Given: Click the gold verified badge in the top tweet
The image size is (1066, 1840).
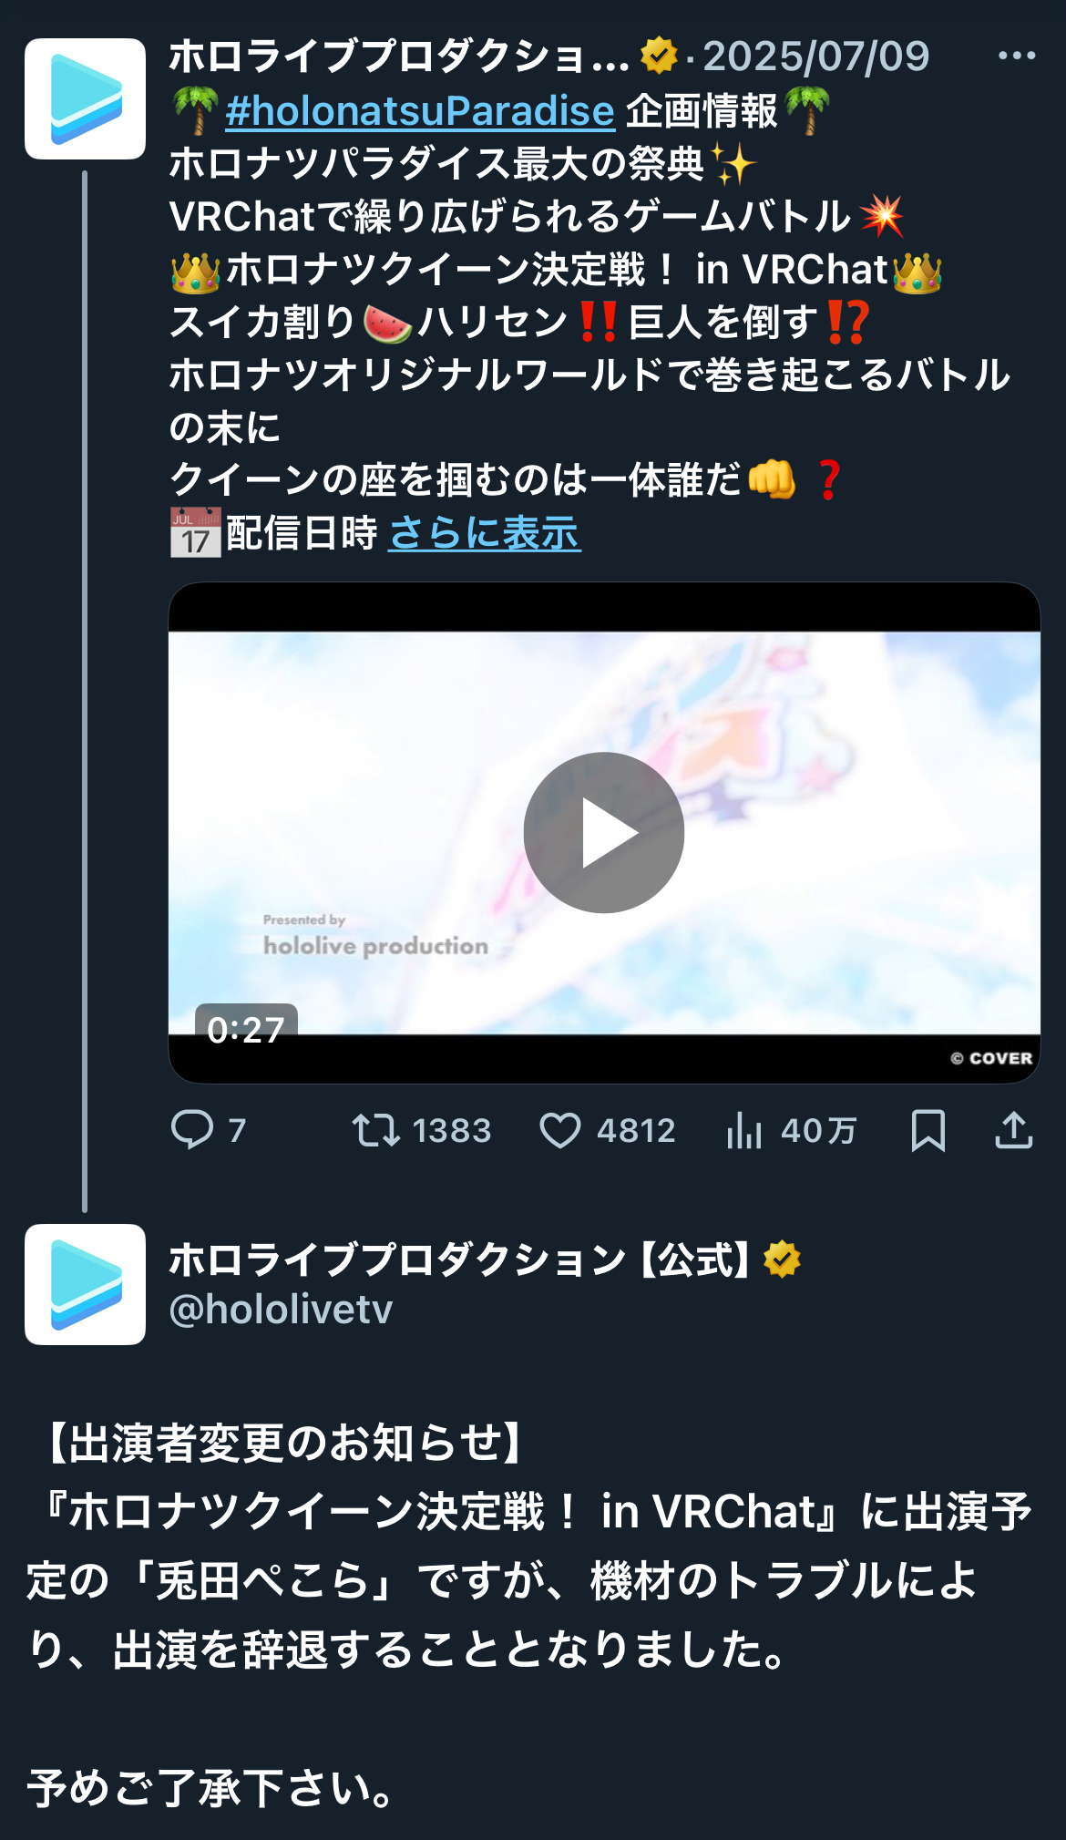Looking at the screenshot, I should [x=659, y=56].
